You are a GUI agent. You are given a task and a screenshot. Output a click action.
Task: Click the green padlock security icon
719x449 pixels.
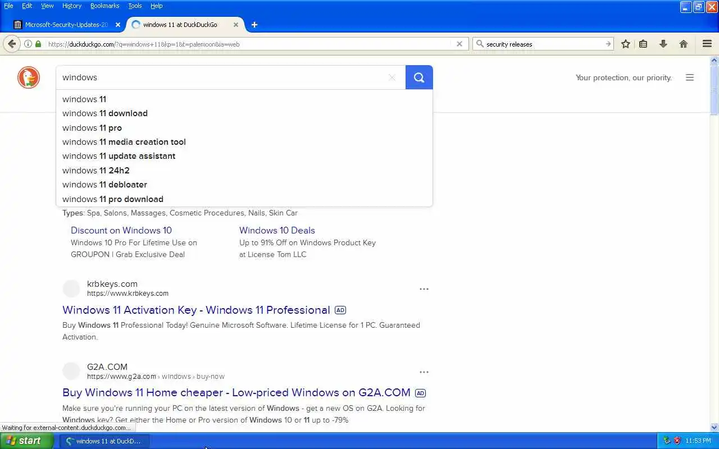coord(38,44)
